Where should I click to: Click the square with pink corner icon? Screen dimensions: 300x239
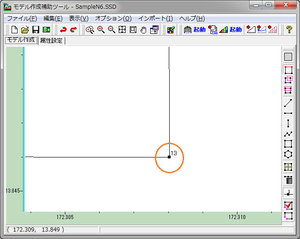[x=288, y=216]
